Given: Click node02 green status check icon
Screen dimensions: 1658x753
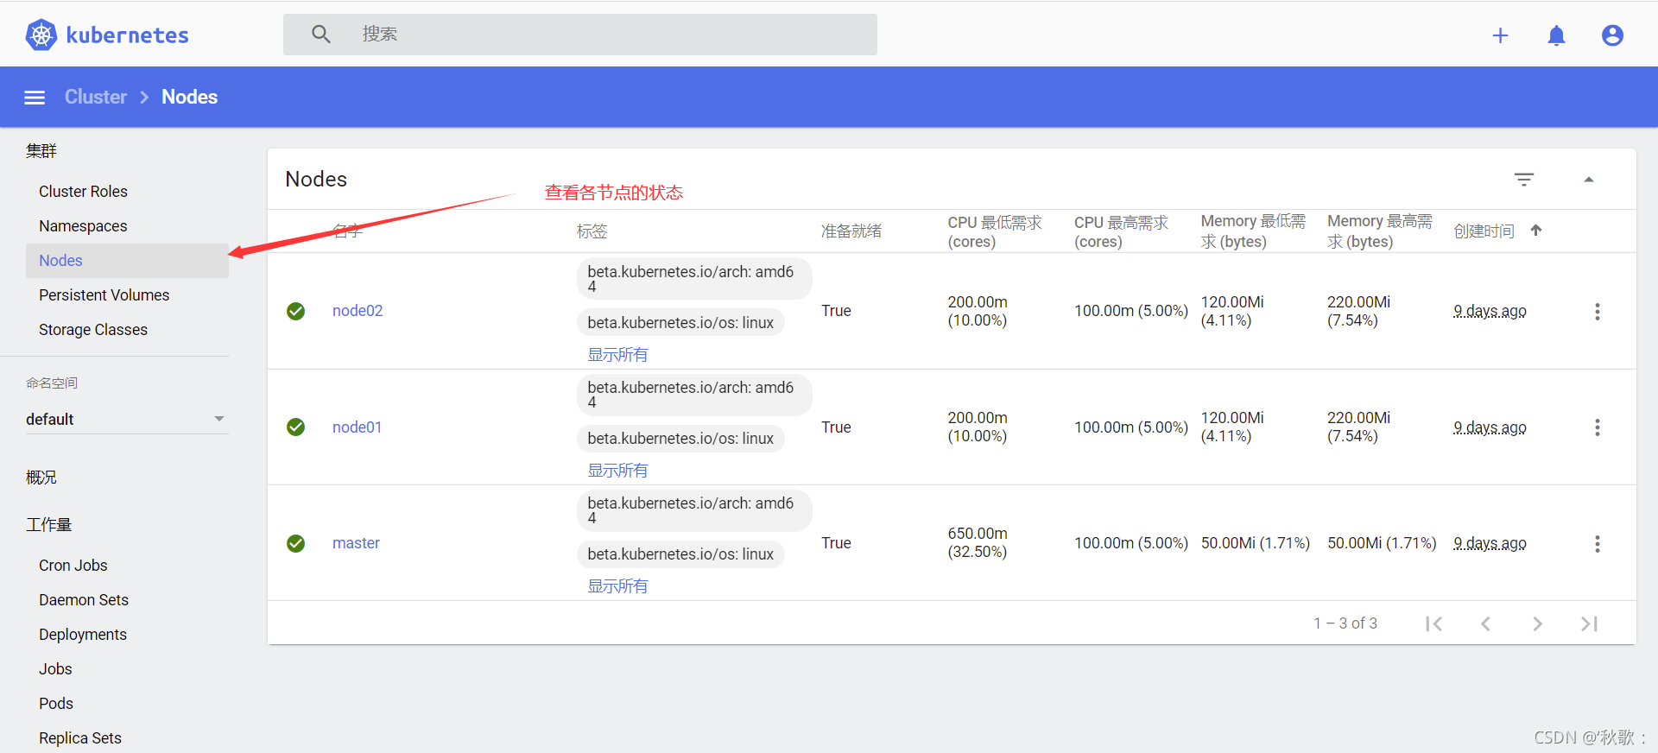Looking at the screenshot, I should 295,311.
